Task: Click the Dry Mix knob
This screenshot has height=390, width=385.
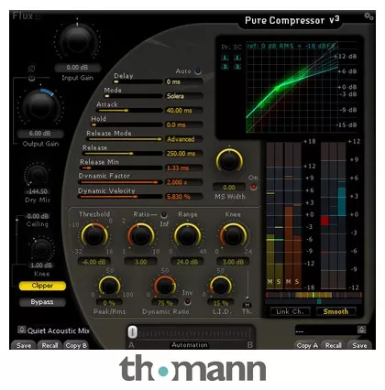Action: coord(38,176)
